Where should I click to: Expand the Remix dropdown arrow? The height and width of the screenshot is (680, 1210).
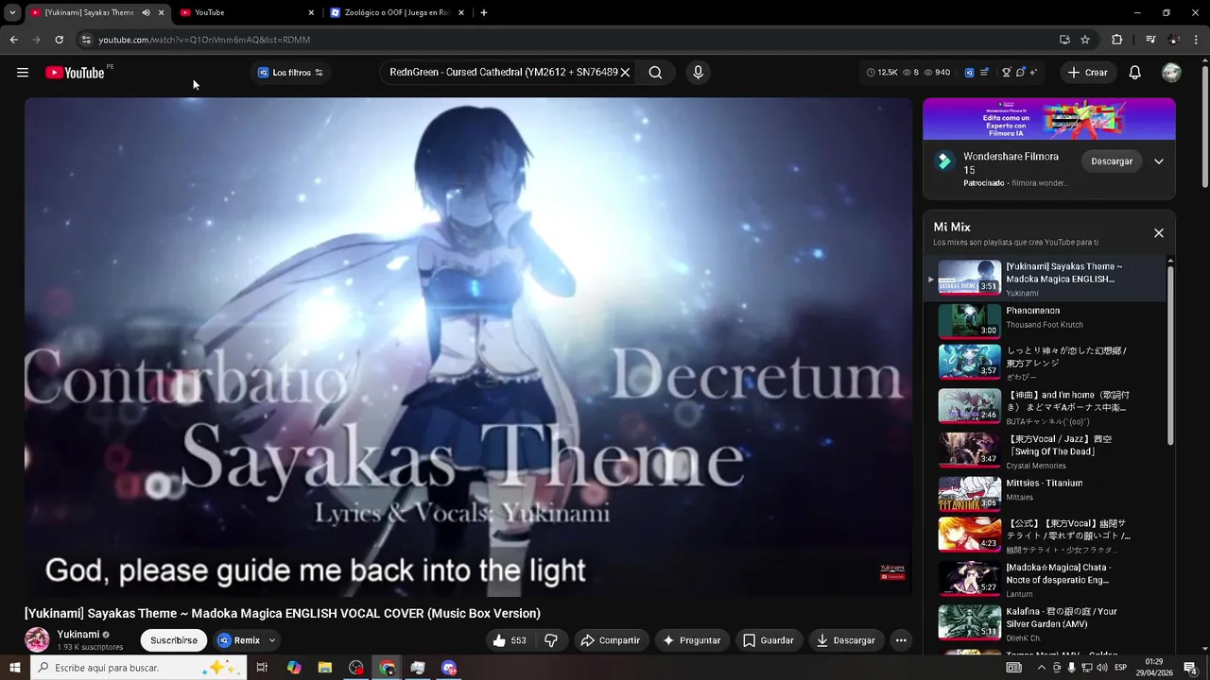click(272, 640)
